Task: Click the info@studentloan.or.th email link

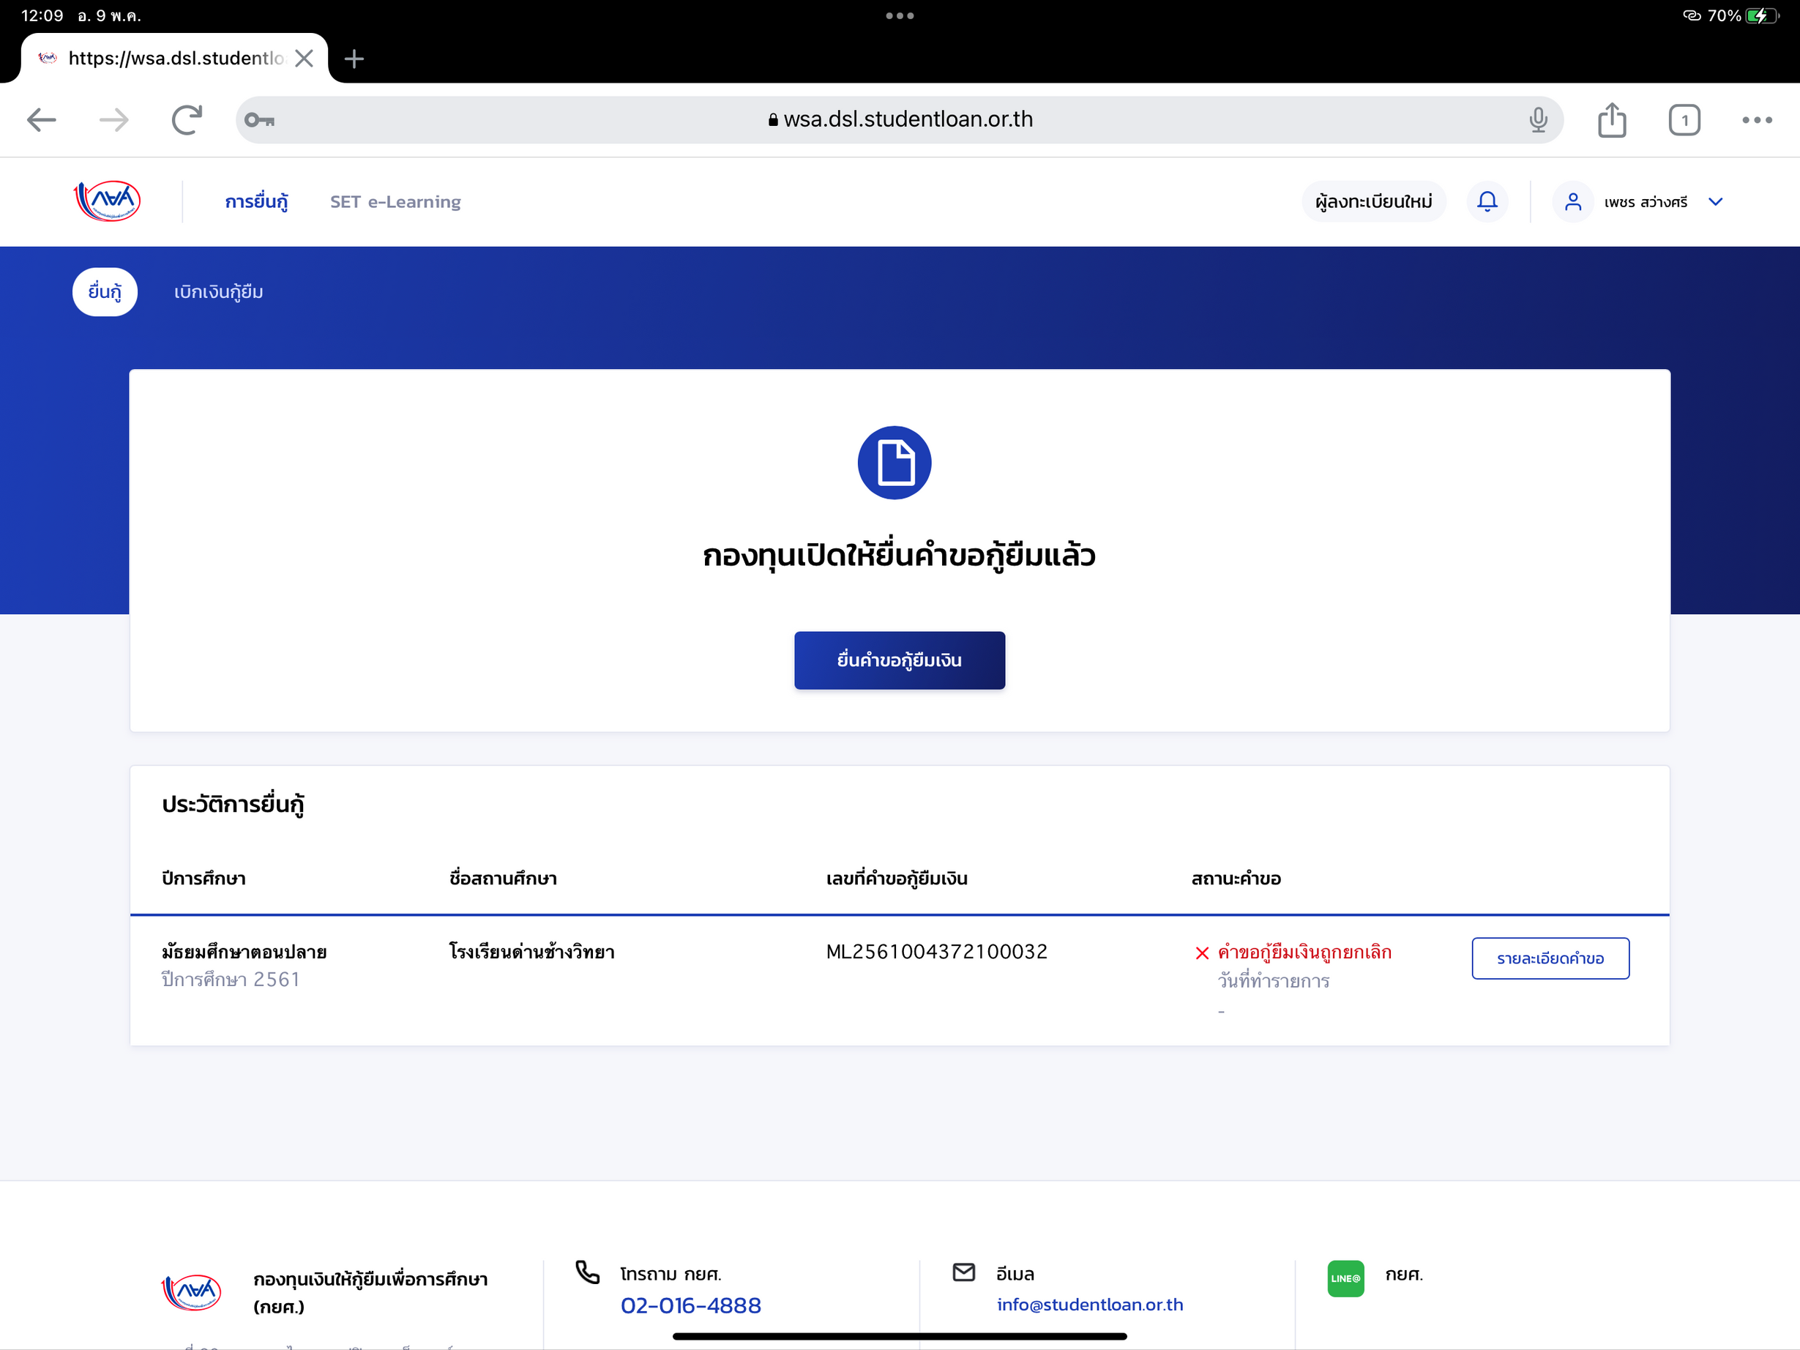Action: click(x=1090, y=1305)
